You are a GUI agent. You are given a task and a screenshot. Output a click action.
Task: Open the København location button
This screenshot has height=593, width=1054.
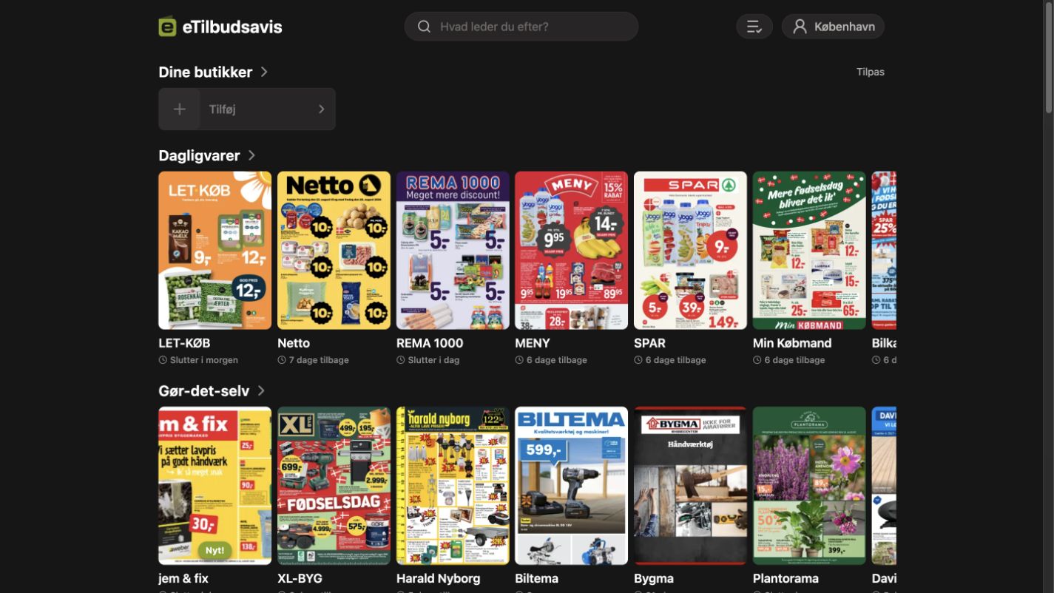point(833,27)
